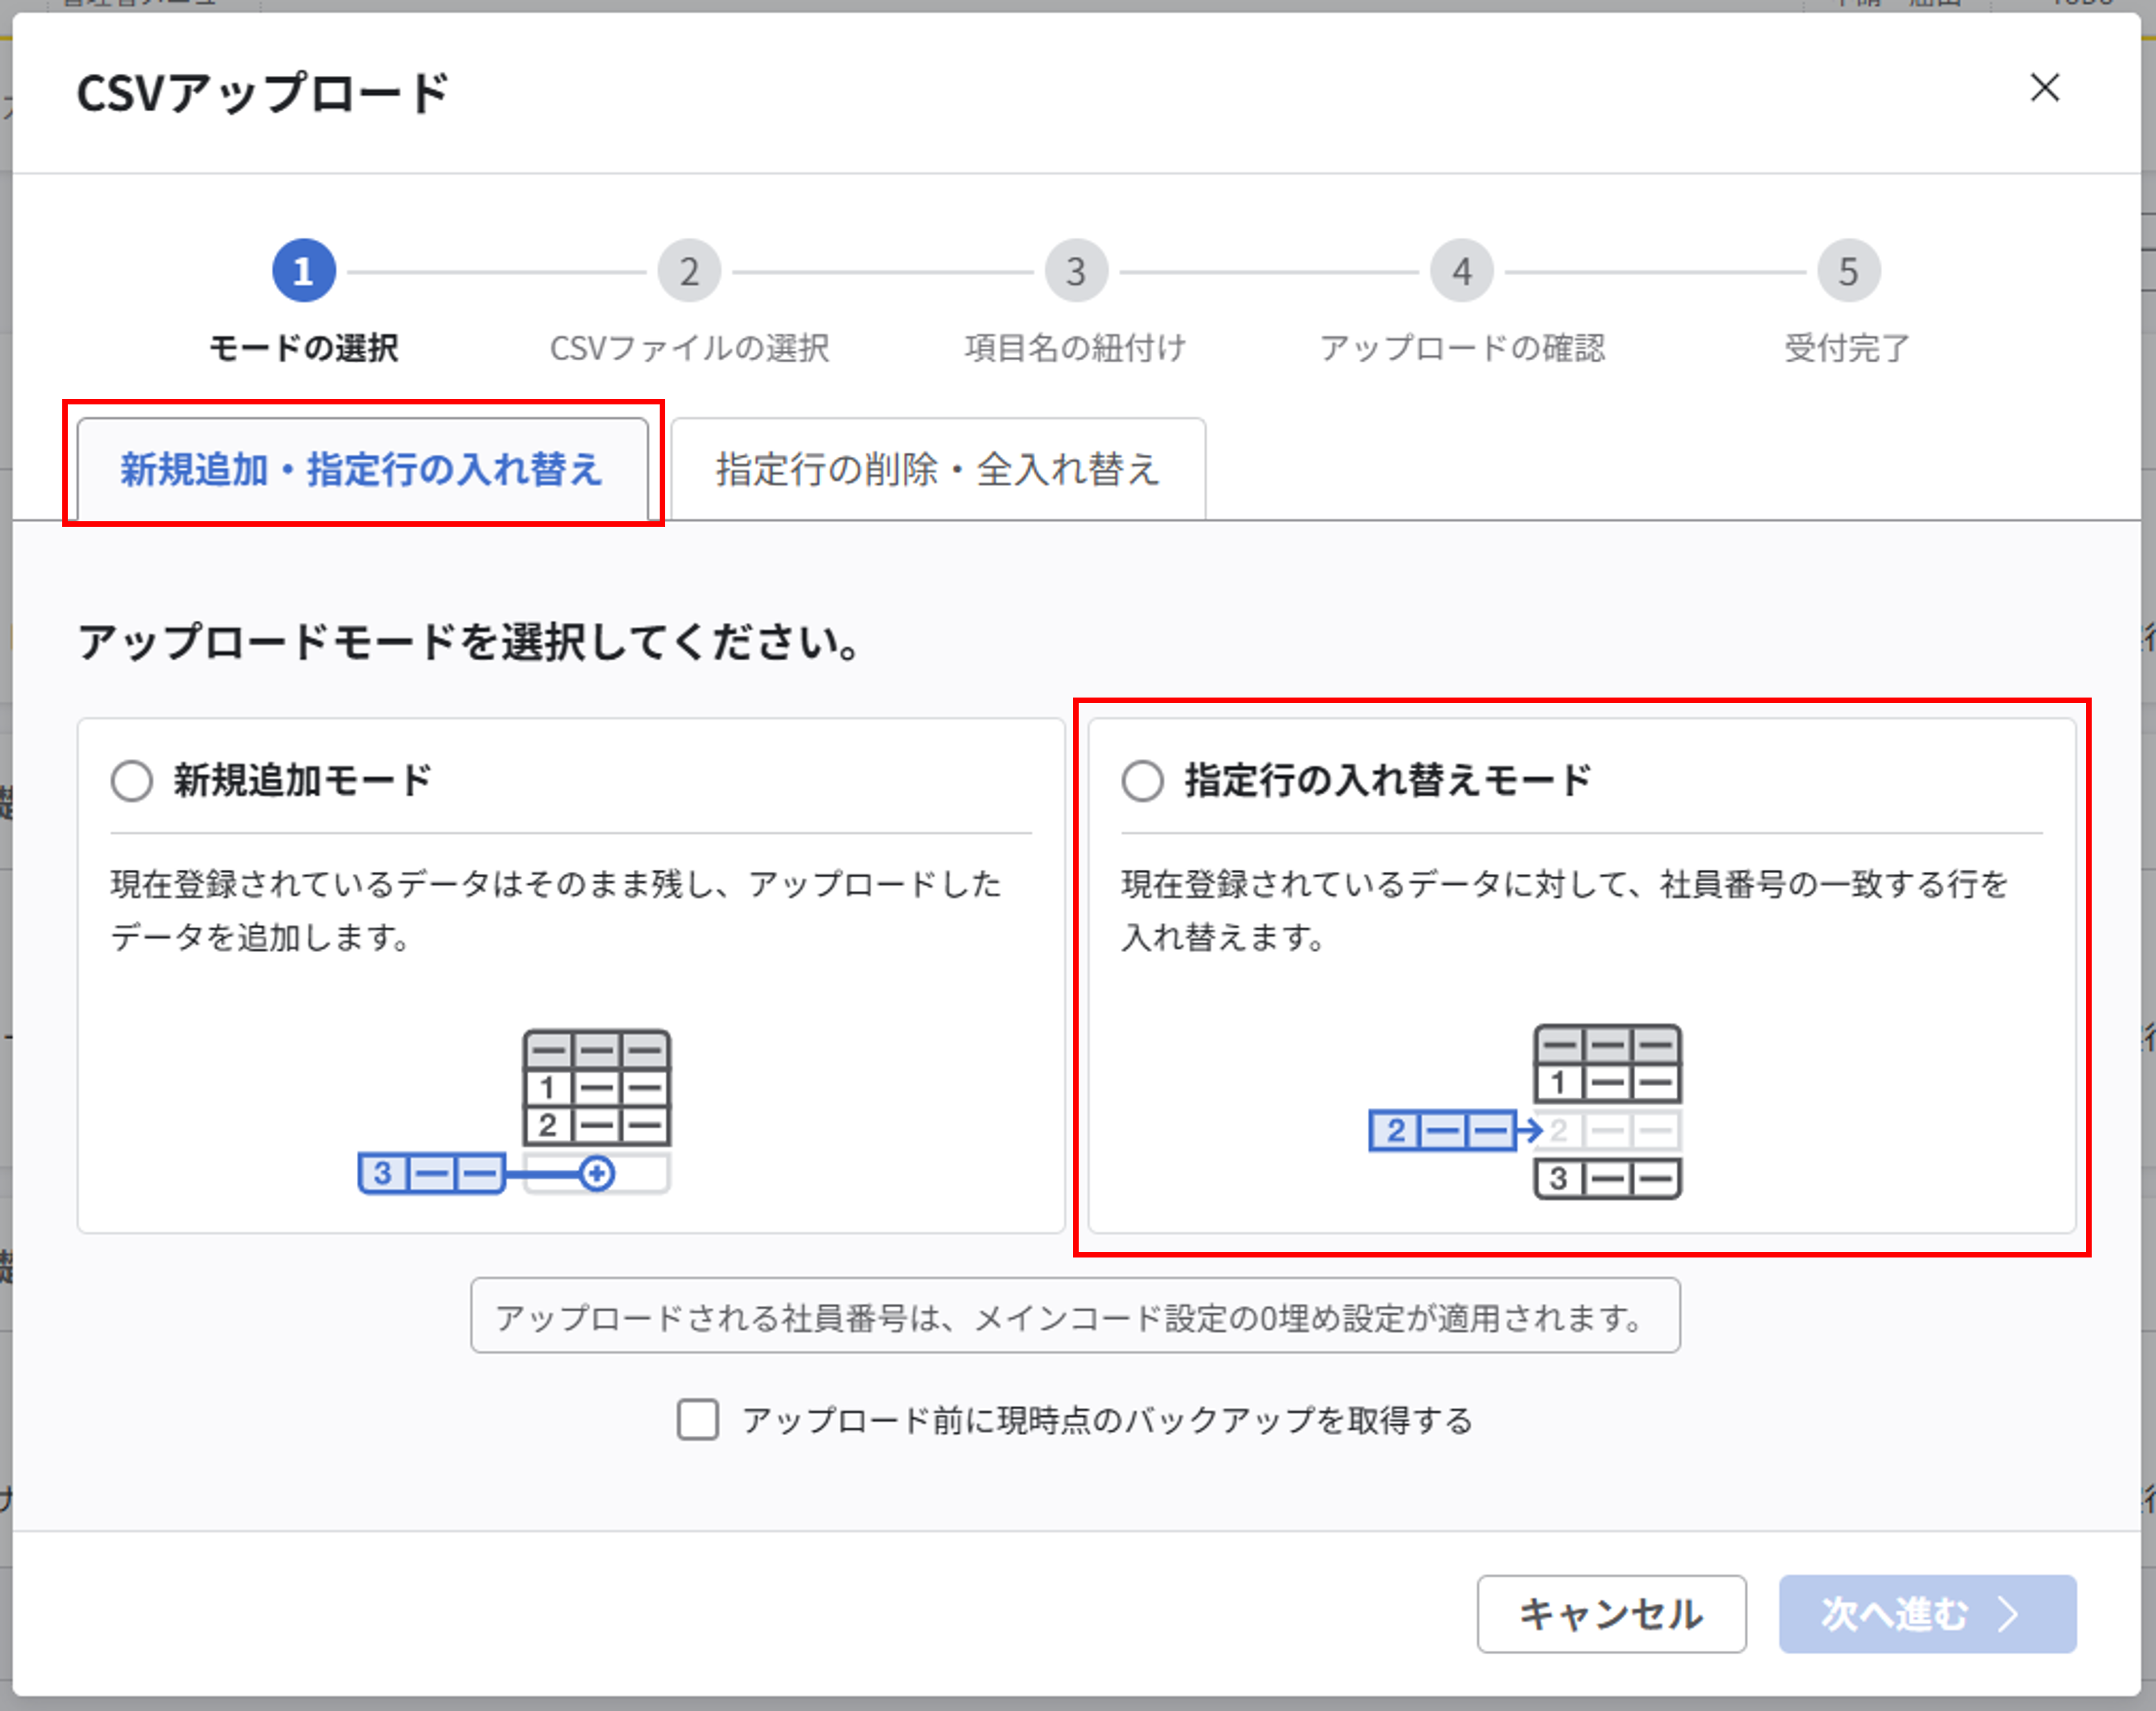
Task: Click 新規追加モード description text
Action: point(556,910)
